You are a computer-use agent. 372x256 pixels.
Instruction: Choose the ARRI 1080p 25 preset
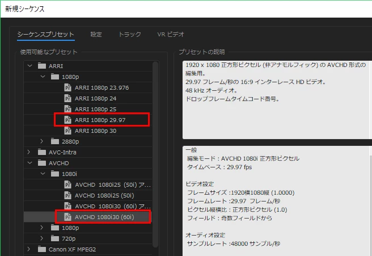[95, 109]
